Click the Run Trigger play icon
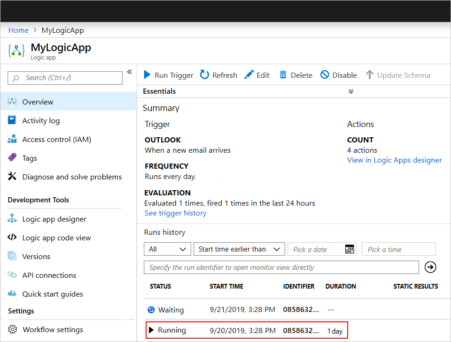The image size is (451, 342). coord(147,74)
